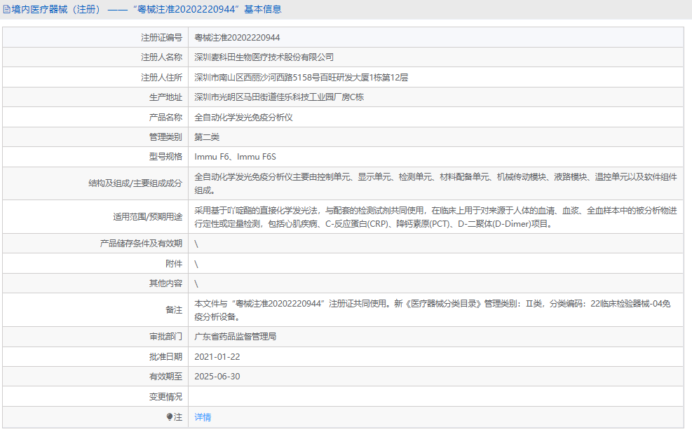
Task: Click the document icon before the page title
Action: click(x=7, y=8)
